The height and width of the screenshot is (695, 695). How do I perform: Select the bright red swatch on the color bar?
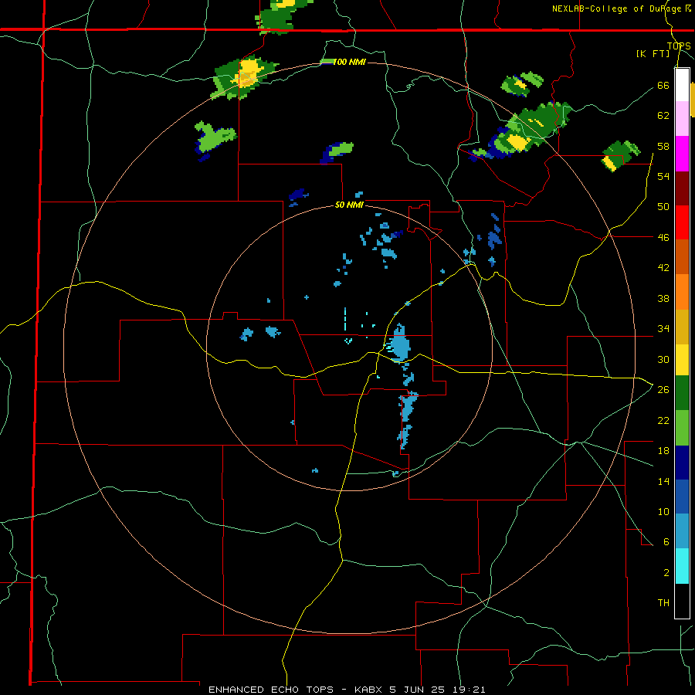pyautogui.click(x=682, y=222)
